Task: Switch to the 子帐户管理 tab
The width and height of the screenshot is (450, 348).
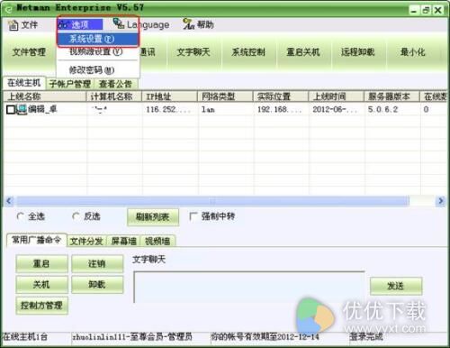Action: click(x=70, y=84)
